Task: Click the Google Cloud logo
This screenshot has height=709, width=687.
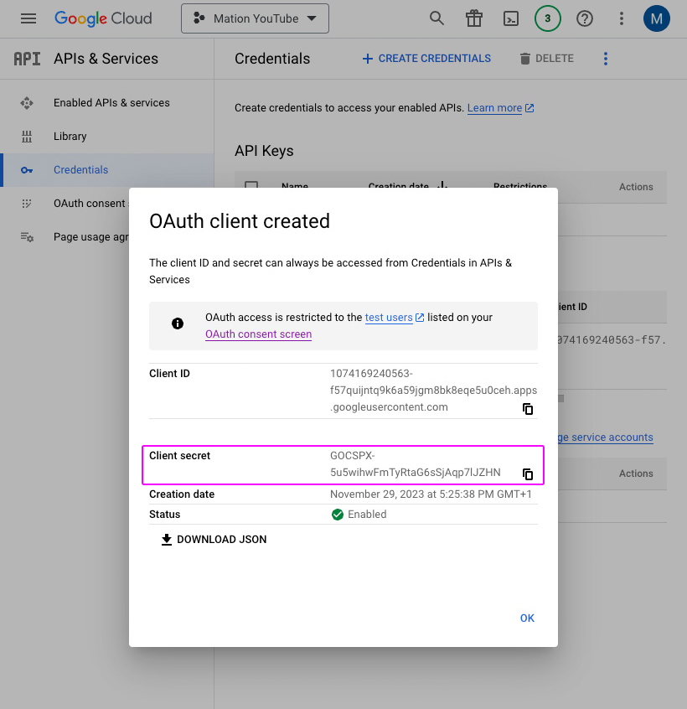Action: pyautogui.click(x=103, y=18)
